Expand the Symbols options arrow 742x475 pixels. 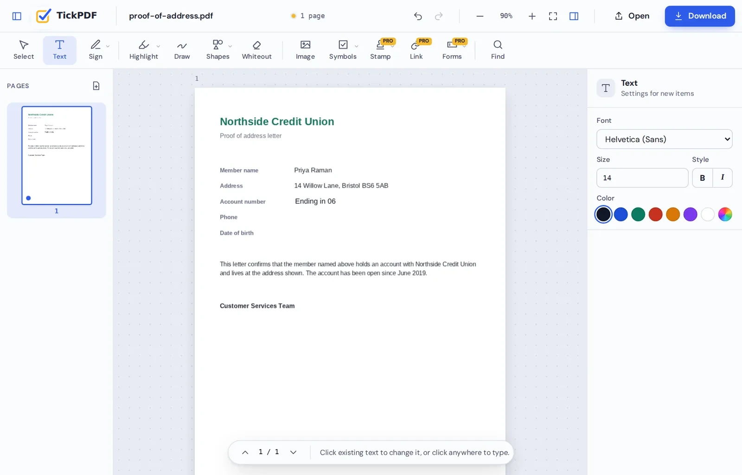tap(356, 46)
